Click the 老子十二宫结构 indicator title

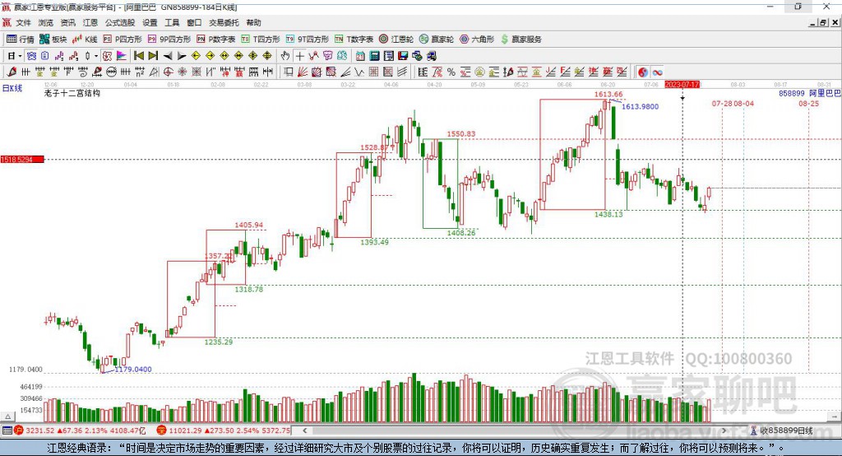click(x=72, y=94)
